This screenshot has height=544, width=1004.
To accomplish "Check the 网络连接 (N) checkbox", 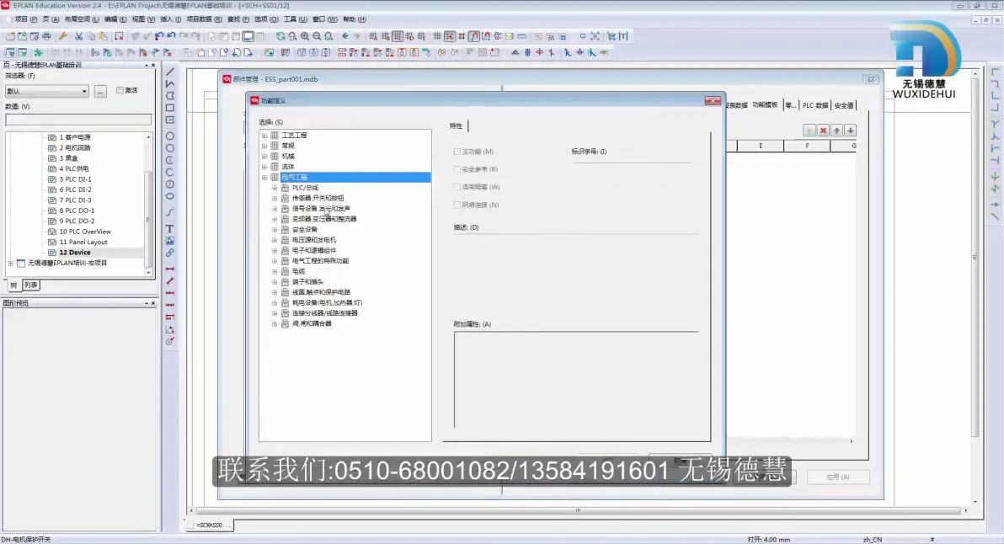I will 457,205.
